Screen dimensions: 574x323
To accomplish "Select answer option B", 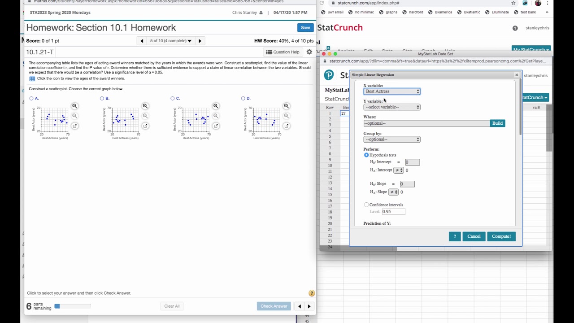I will click(x=102, y=98).
